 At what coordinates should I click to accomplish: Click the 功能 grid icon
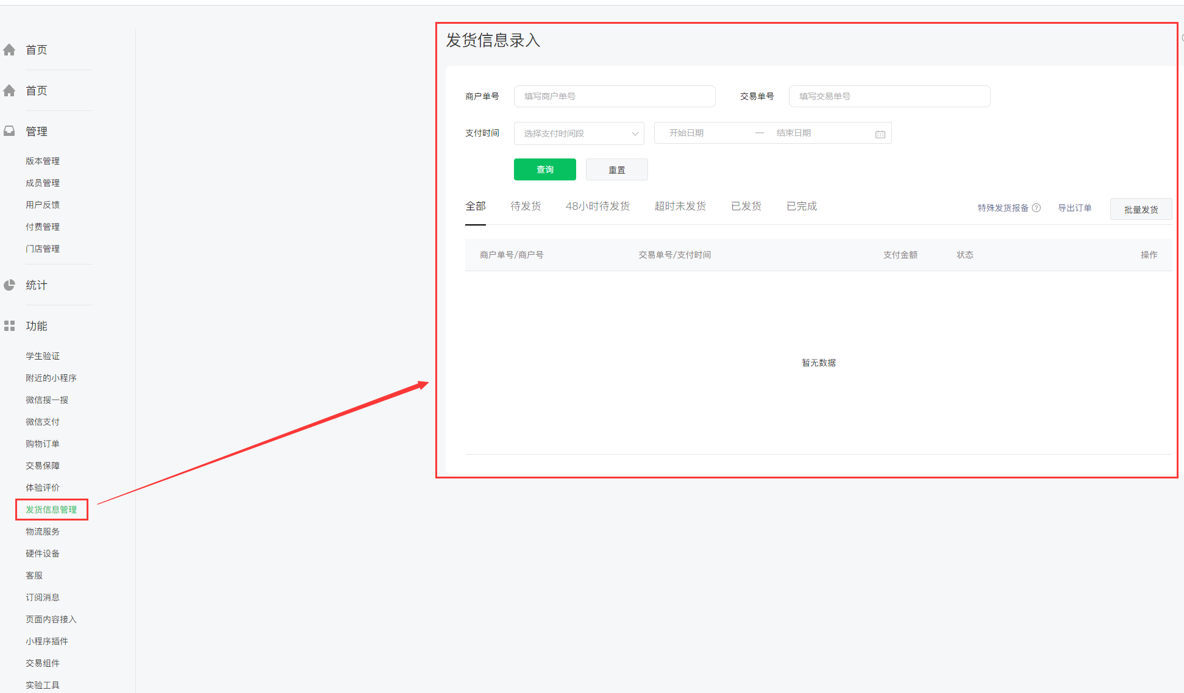click(x=9, y=326)
